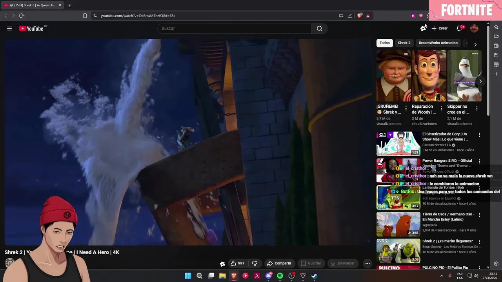Open Windows taskbar search

coord(199,276)
